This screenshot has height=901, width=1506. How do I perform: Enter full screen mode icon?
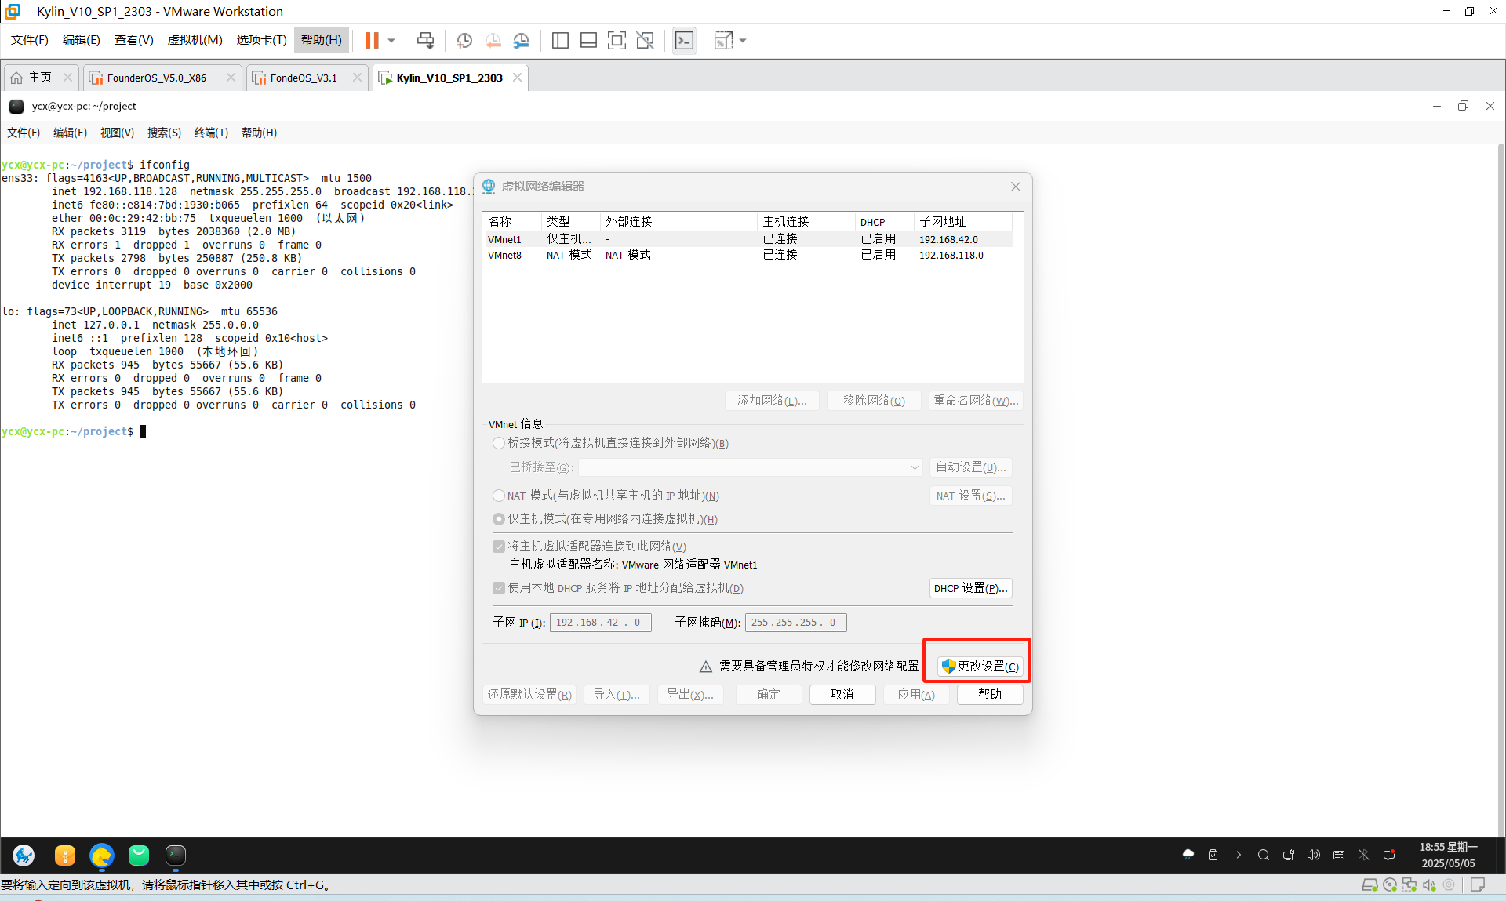(617, 40)
